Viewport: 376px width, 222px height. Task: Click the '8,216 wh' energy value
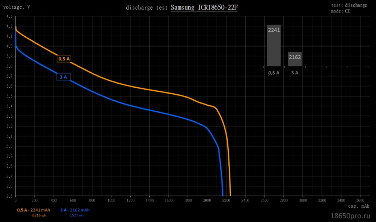(x=39, y=215)
